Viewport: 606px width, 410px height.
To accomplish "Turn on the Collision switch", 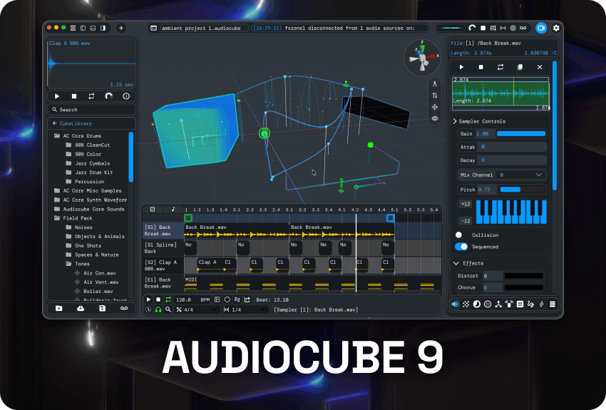I will point(461,235).
